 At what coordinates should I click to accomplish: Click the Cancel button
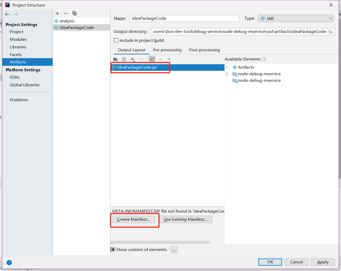coord(297,262)
